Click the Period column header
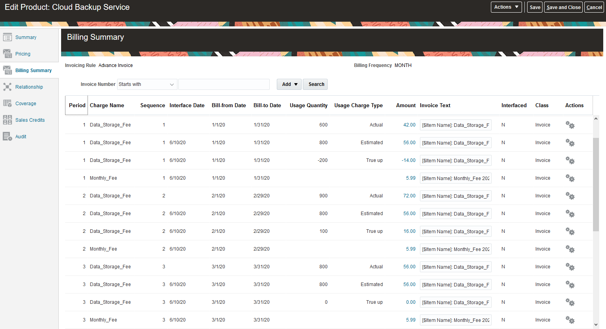606x329 pixels. coord(77,105)
